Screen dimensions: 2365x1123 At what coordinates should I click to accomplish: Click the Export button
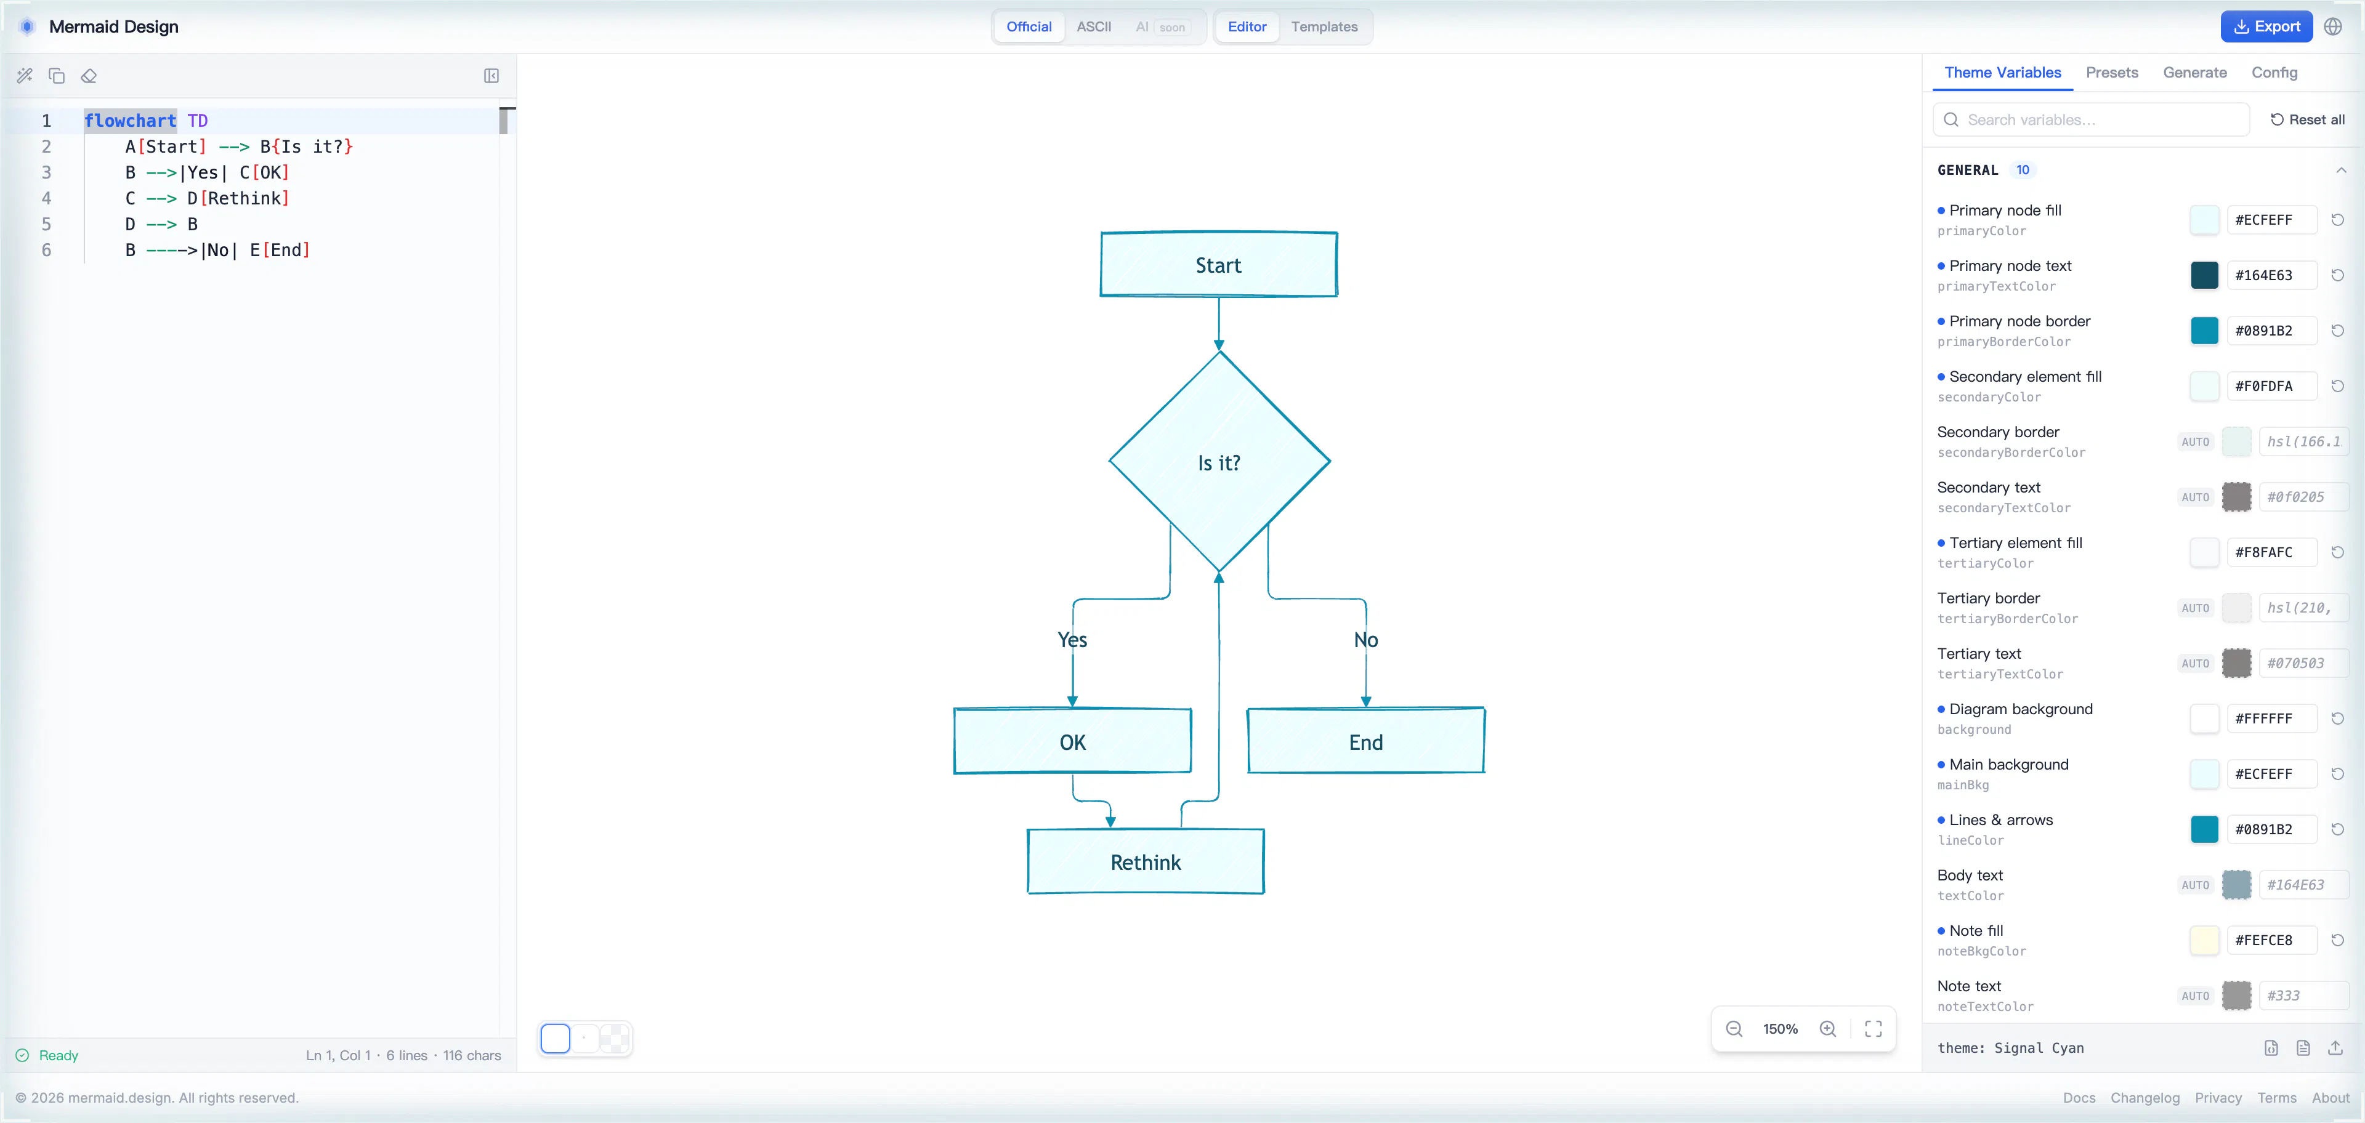click(x=2266, y=26)
